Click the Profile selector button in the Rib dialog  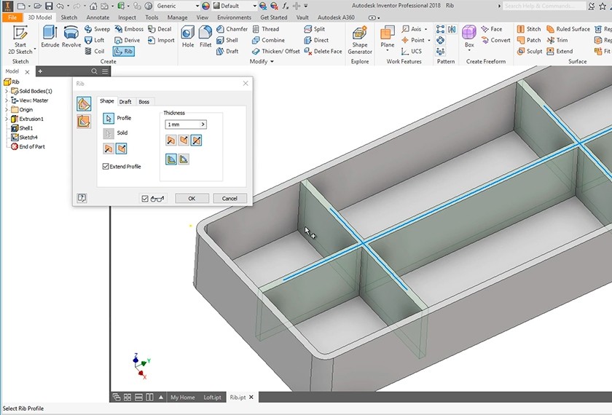click(x=109, y=118)
